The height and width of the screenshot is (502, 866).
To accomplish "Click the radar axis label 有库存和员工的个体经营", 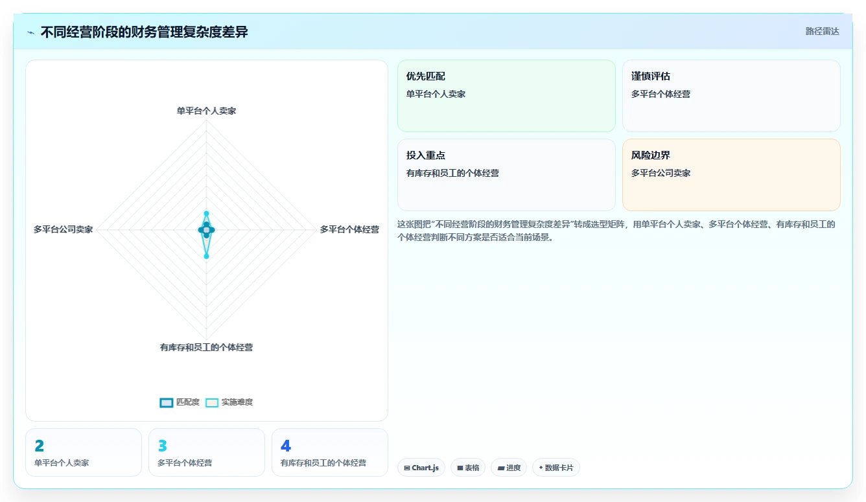I will coord(206,347).
